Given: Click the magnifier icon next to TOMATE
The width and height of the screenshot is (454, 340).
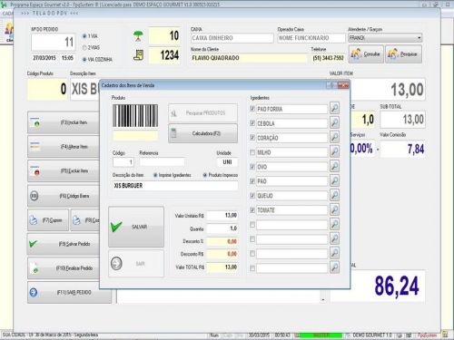Looking at the screenshot, I should [334, 209].
